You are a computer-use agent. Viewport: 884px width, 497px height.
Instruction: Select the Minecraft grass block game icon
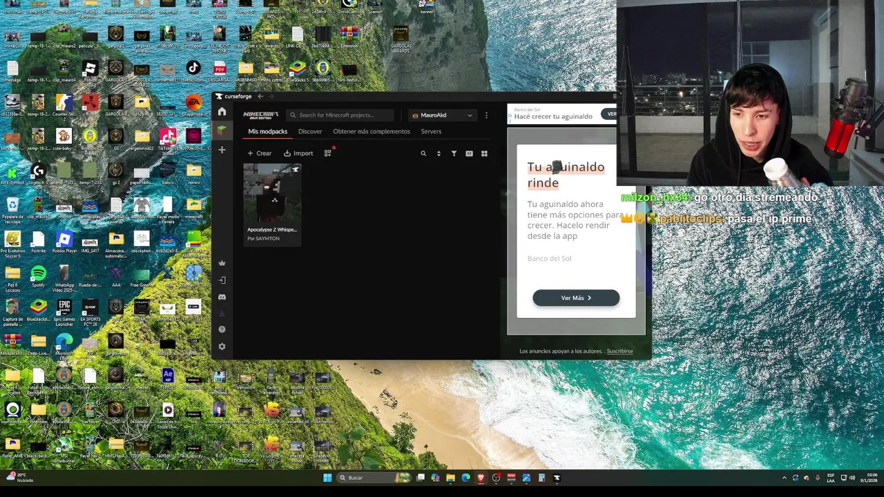[222, 130]
